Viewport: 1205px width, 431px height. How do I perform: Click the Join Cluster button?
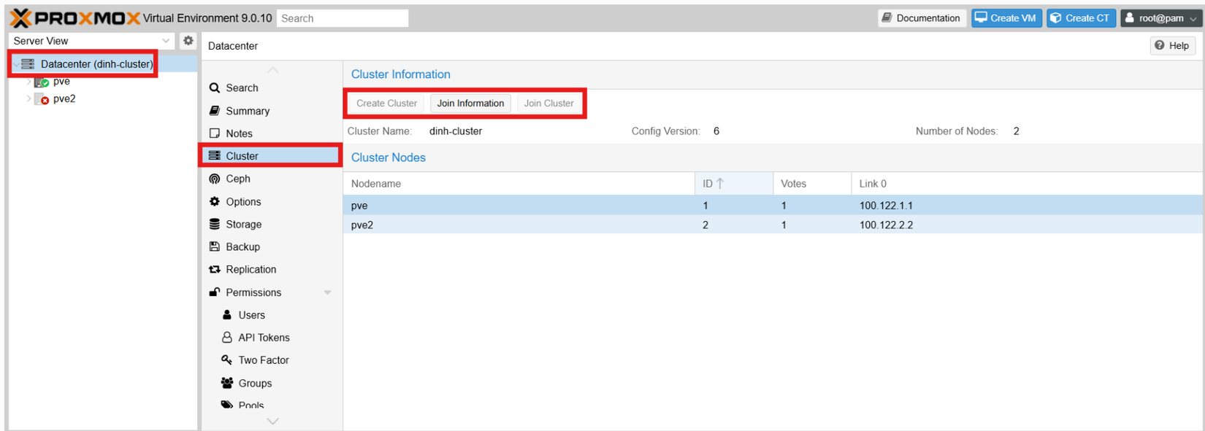click(x=548, y=104)
